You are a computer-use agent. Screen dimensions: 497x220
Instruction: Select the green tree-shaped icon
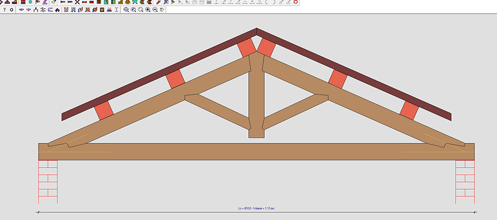[x=128, y=2]
